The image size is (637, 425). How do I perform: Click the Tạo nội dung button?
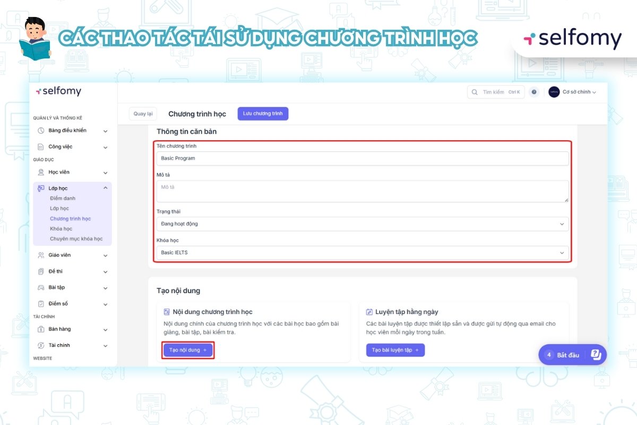(x=188, y=350)
